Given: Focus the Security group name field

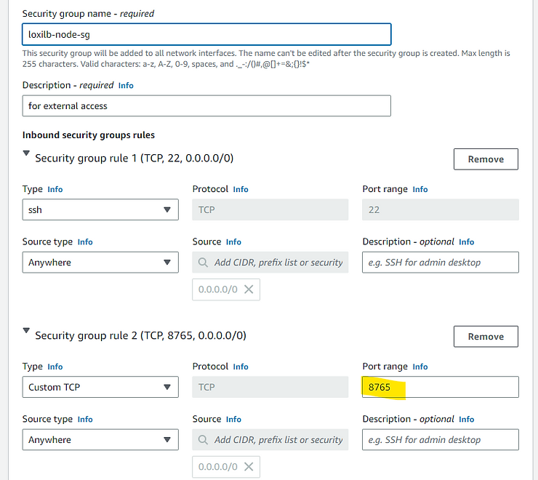Looking at the screenshot, I should click(206, 34).
